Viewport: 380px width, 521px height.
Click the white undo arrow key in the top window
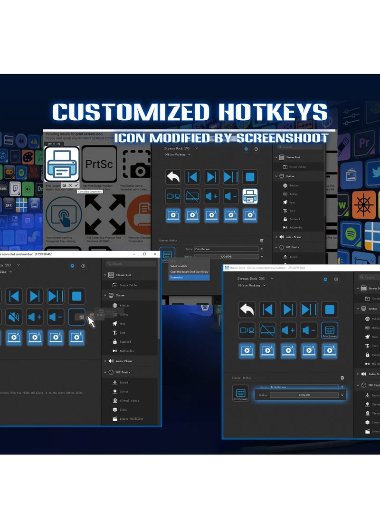click(x=173, y=177)
